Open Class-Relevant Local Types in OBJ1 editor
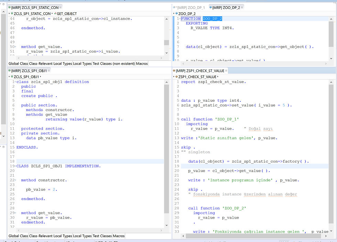The width and height of the screenshot is (337, 242). pyautogui.click(x=51, y=236)
